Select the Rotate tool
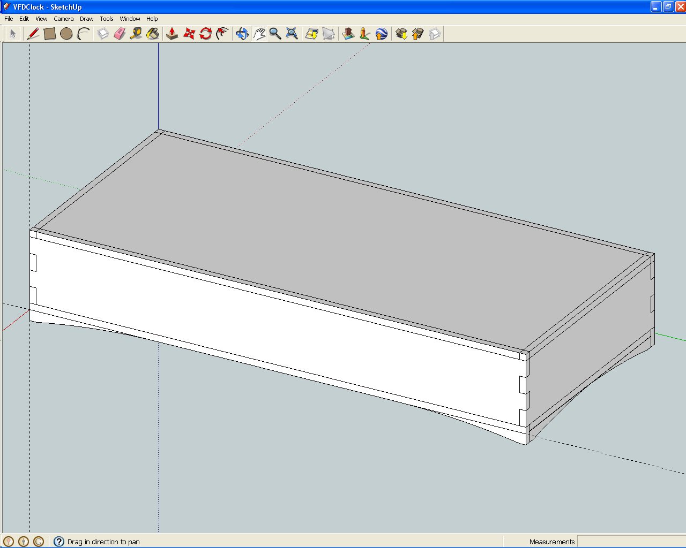Image resolution: width=686 pixels, height=548 pixels. pos(205,34)
